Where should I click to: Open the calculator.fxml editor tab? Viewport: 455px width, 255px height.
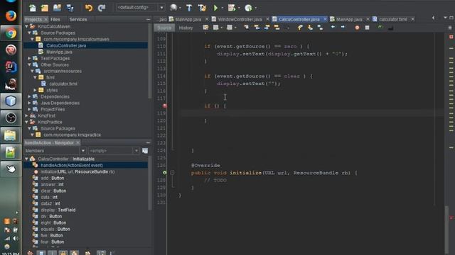[393, 19]
